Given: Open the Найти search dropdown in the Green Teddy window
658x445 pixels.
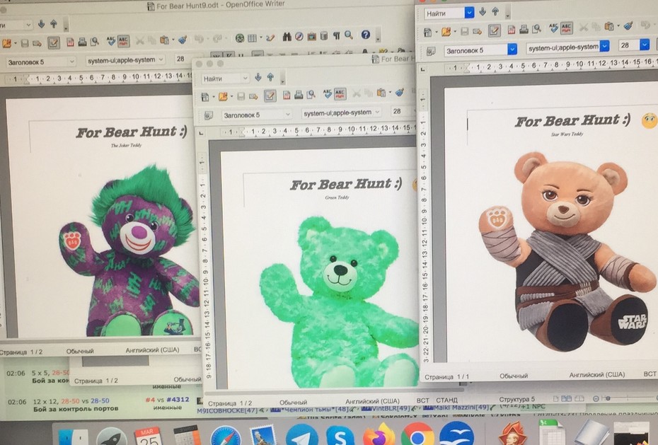Looking at the screenshot, I should click(245, 79).
